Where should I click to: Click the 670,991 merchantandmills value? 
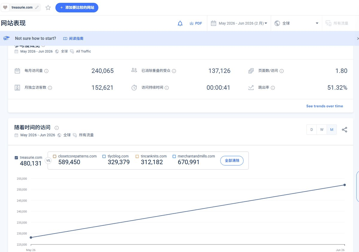tap(189, 162)
